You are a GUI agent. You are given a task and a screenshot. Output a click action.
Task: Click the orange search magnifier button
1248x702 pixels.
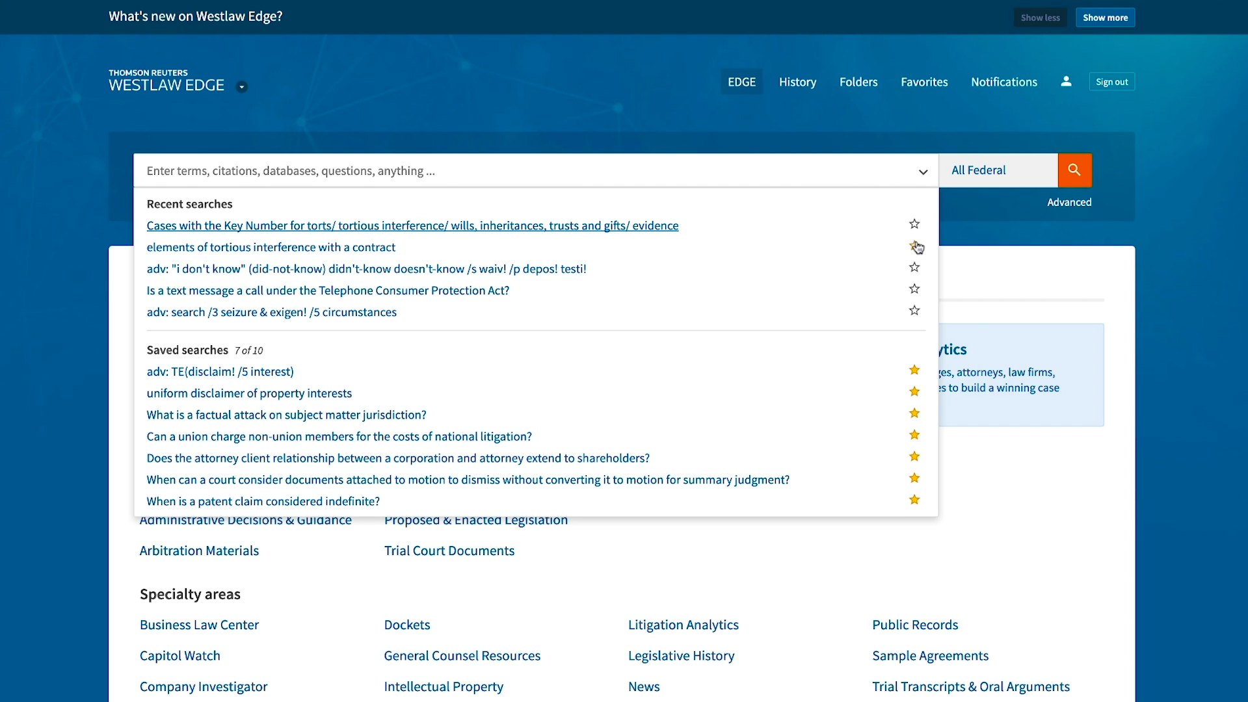(1074, 170)
